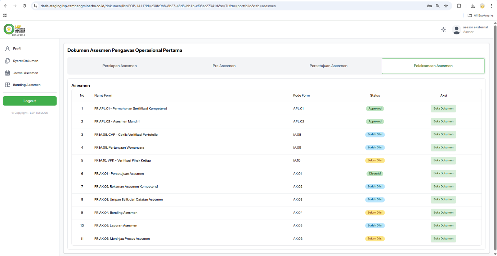Image resolution: width=497 pixels, height=256 pixels.
Task: Click the Belum Diisi badge for IA.10
Action: (375, 160)
